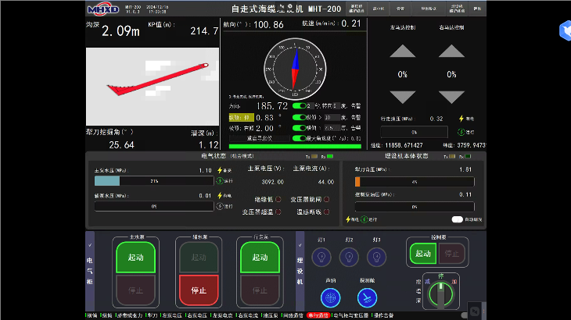Toggle the 最大角速度 switch
Image resolution: width=571 pixels, height=320 pixels.
point(298,138)
